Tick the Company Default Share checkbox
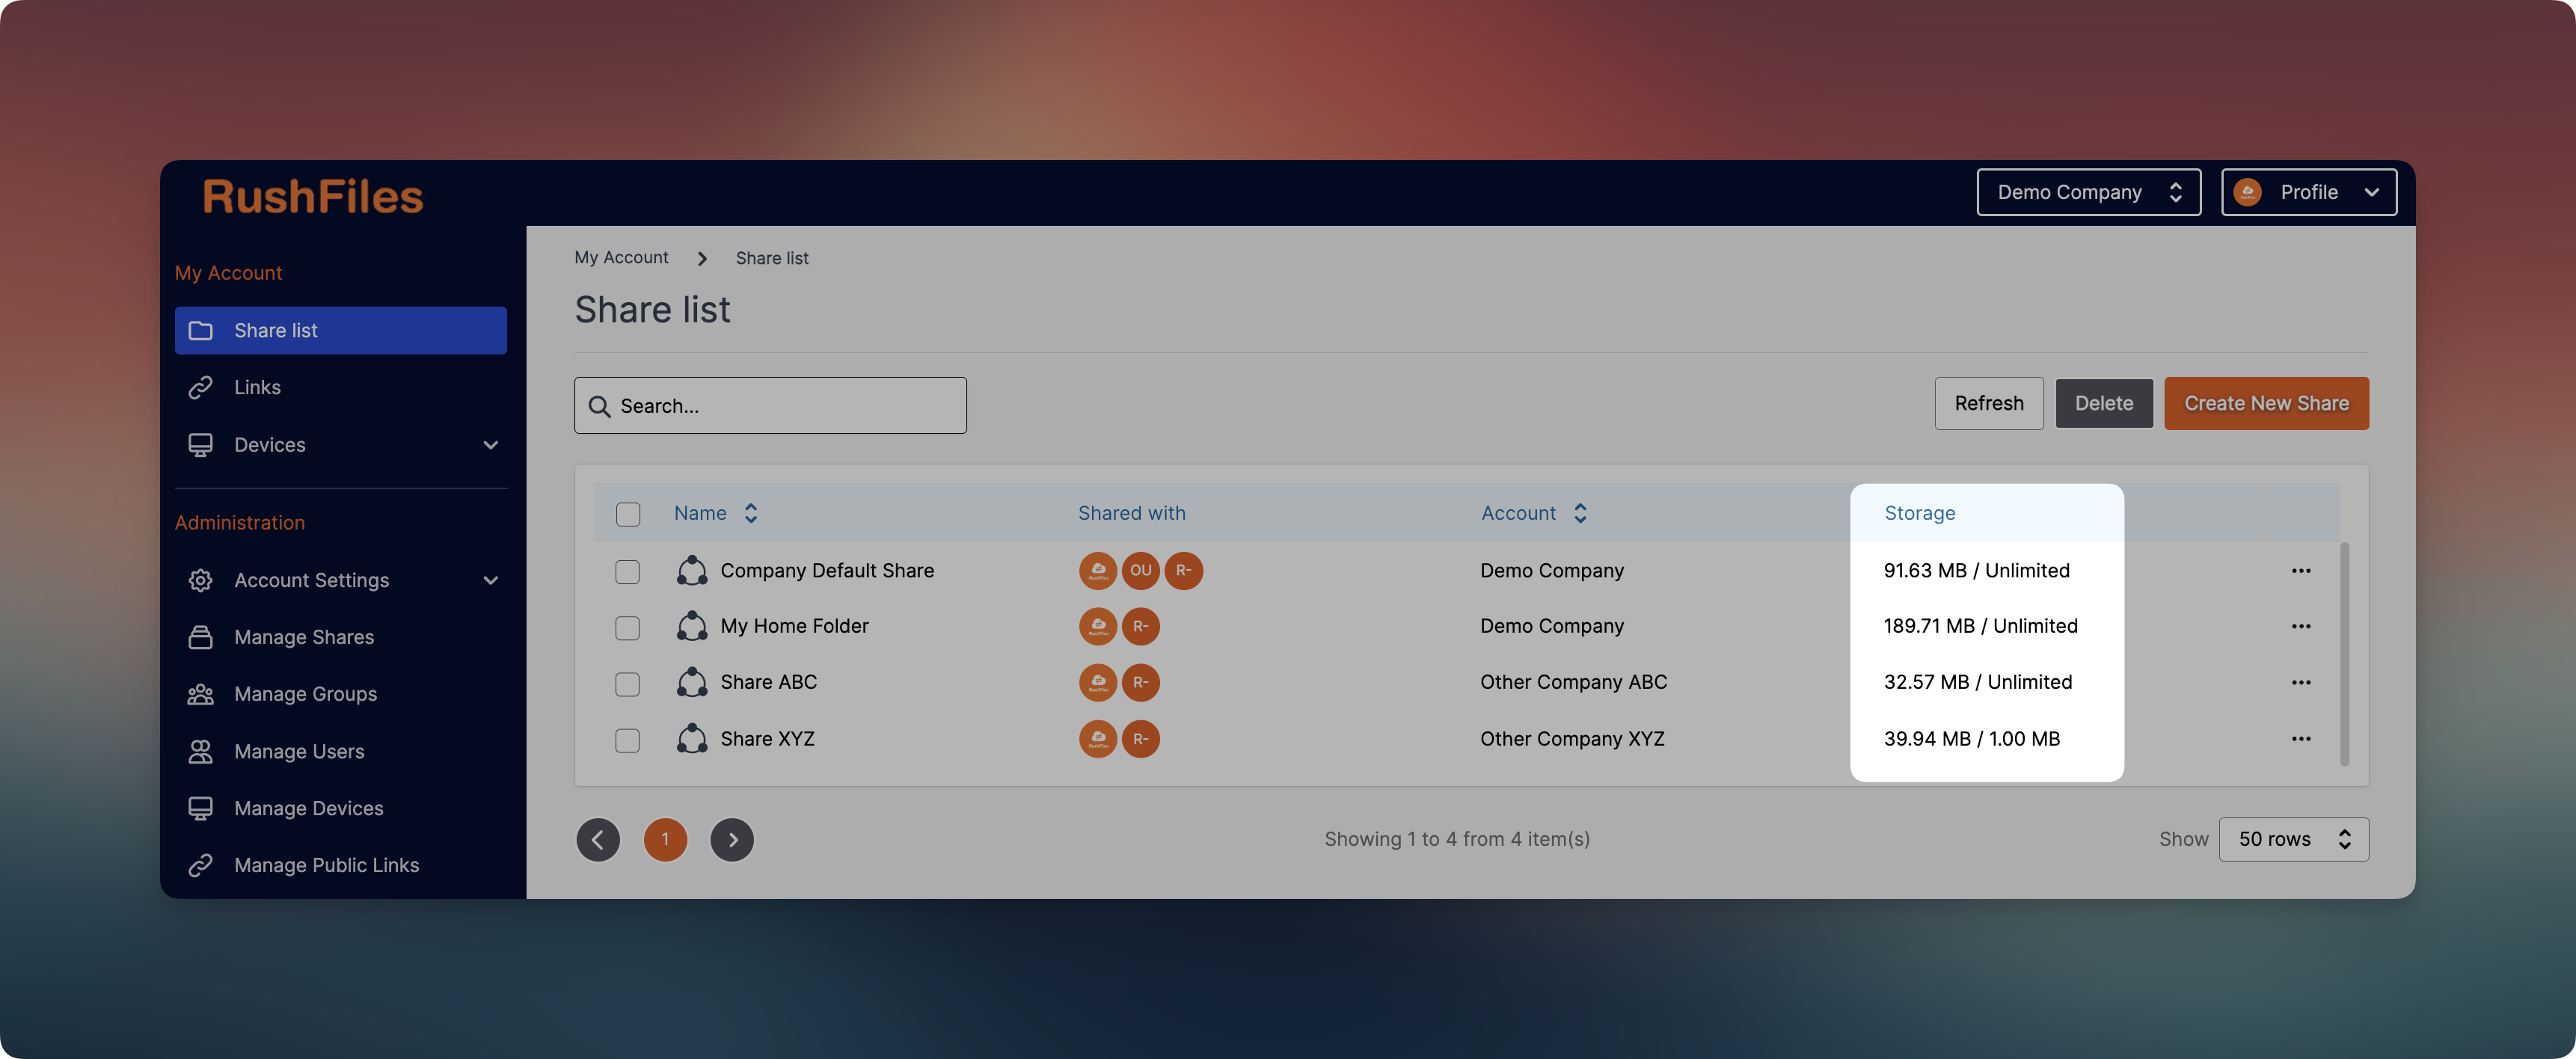This screenshot has width=2576, height=1059. [627, 571]
